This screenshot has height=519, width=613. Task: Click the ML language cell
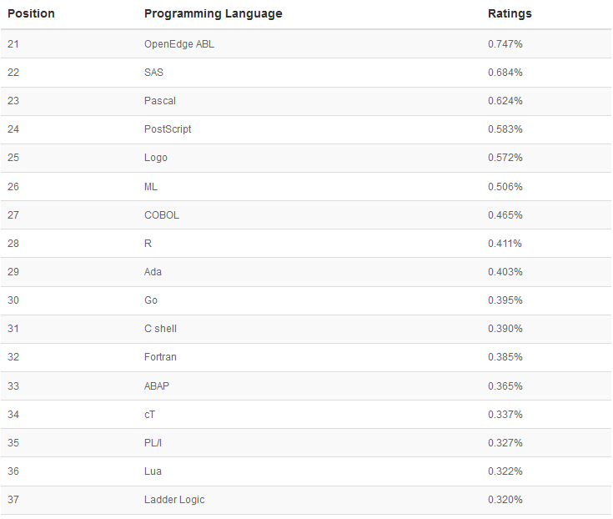150,187
